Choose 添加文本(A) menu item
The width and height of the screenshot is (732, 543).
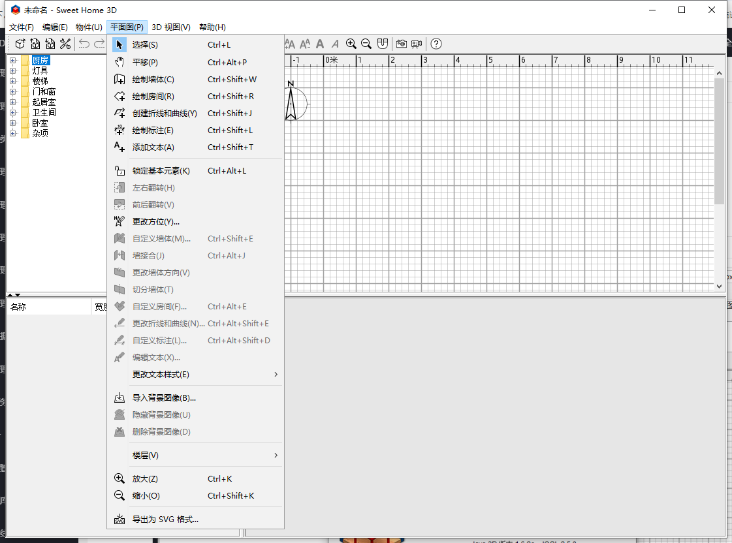point(195,147)
